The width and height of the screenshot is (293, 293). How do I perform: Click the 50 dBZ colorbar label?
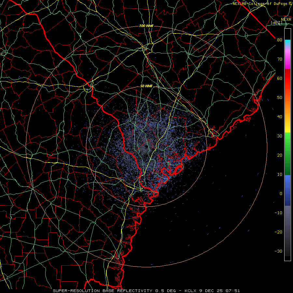pyautogui.click(x=280, y=98)
